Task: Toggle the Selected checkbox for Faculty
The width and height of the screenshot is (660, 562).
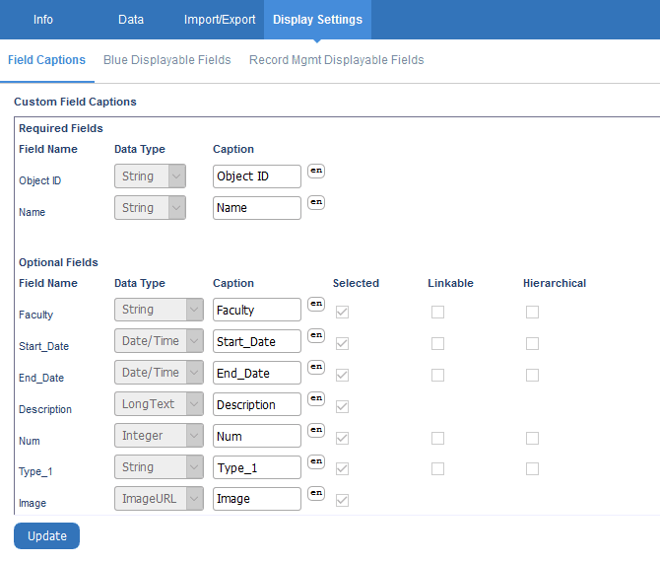Action: click(x=342, y=313)
